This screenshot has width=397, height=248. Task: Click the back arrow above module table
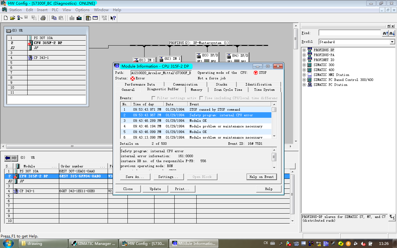[x=7, y=158]
